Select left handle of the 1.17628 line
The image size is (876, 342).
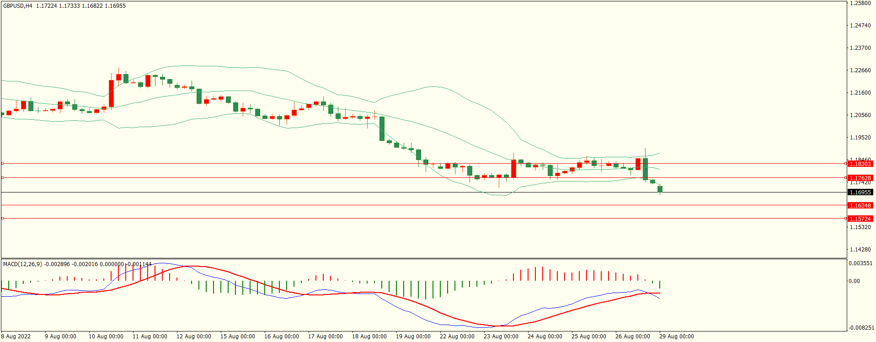(2, 177)
